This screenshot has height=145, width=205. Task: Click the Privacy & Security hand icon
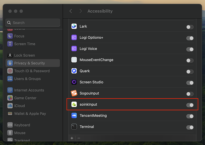tap(10, 63)
